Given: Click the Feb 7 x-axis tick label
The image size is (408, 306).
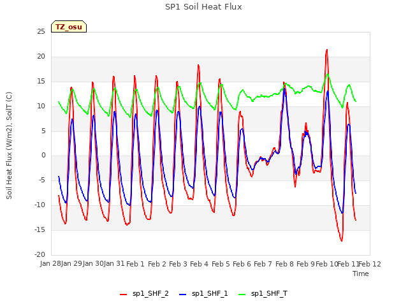Looking at the screenshot, I should 263,264.
